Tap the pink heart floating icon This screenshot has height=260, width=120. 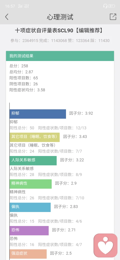pyautogui.click(x=105, y=245)
